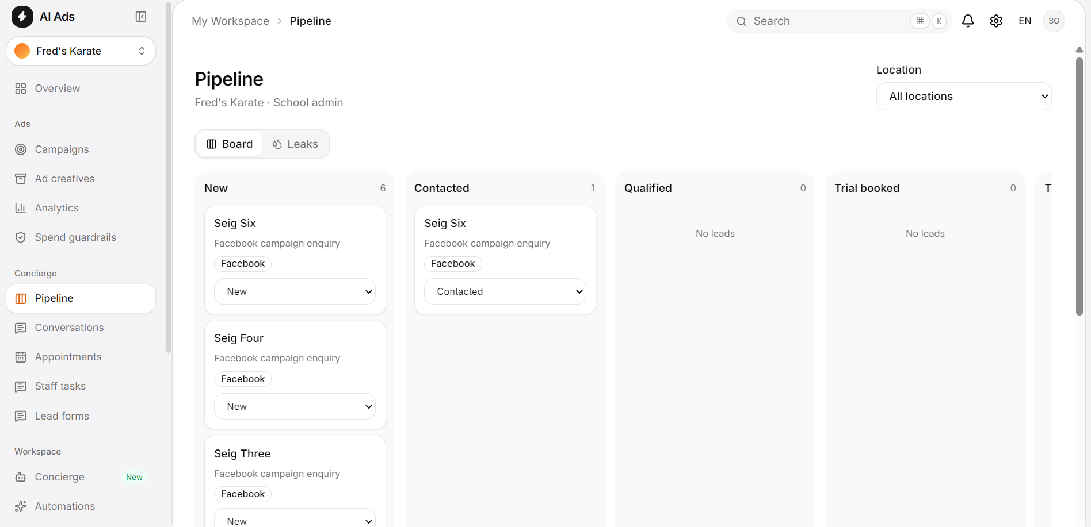
Task: Click "Fred's Karate · School admin" subtitle
Action: click(269, 102)
